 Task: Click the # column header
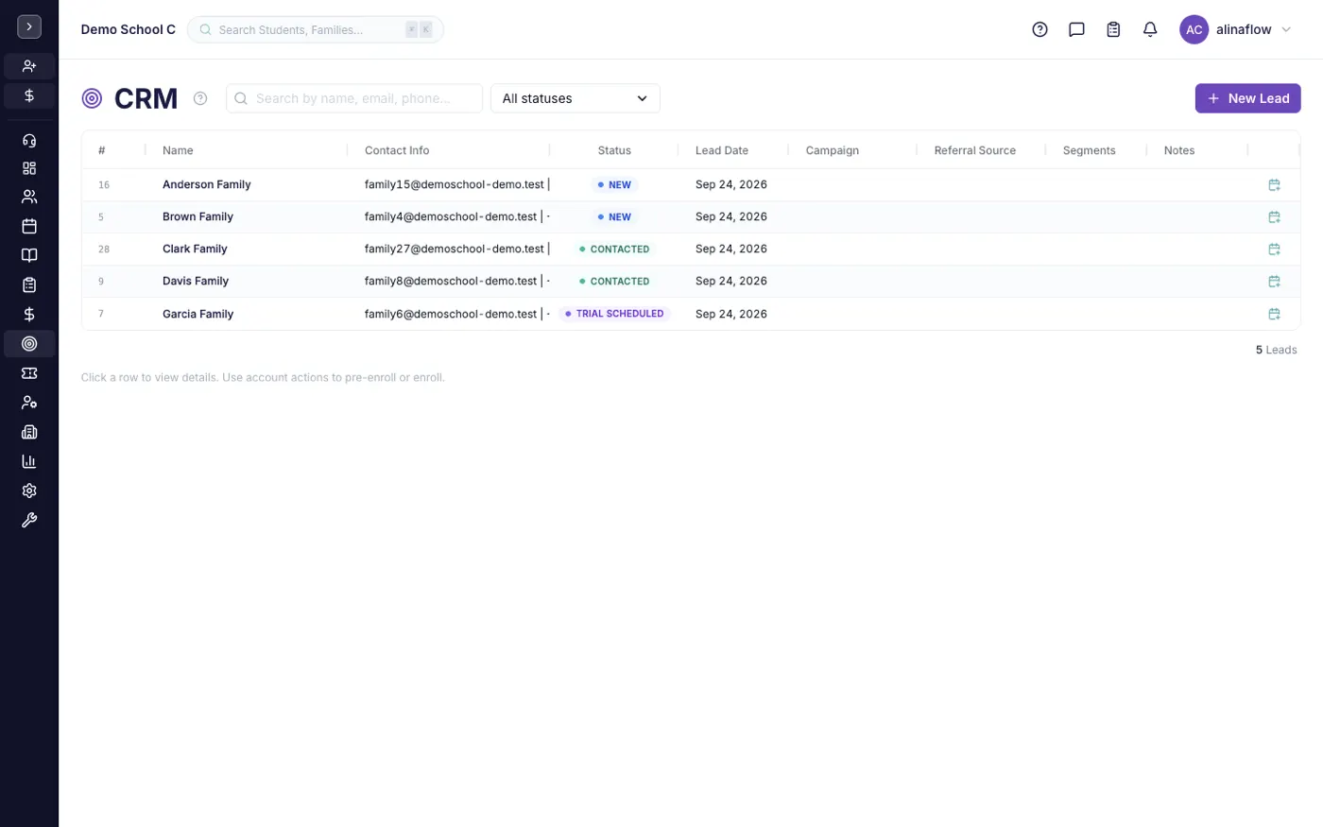tap(102, 150)
